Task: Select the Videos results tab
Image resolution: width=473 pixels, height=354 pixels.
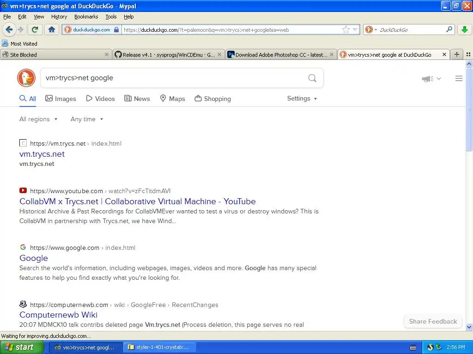Action: [100, 99]
